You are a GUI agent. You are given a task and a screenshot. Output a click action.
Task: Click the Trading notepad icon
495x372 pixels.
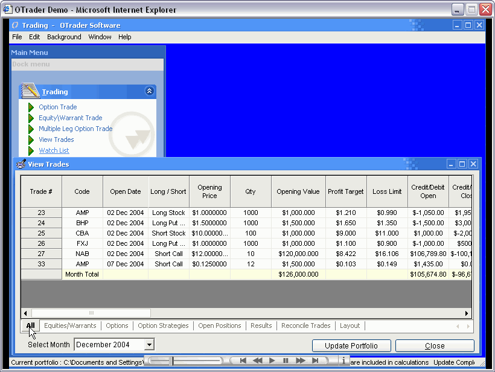30,91
